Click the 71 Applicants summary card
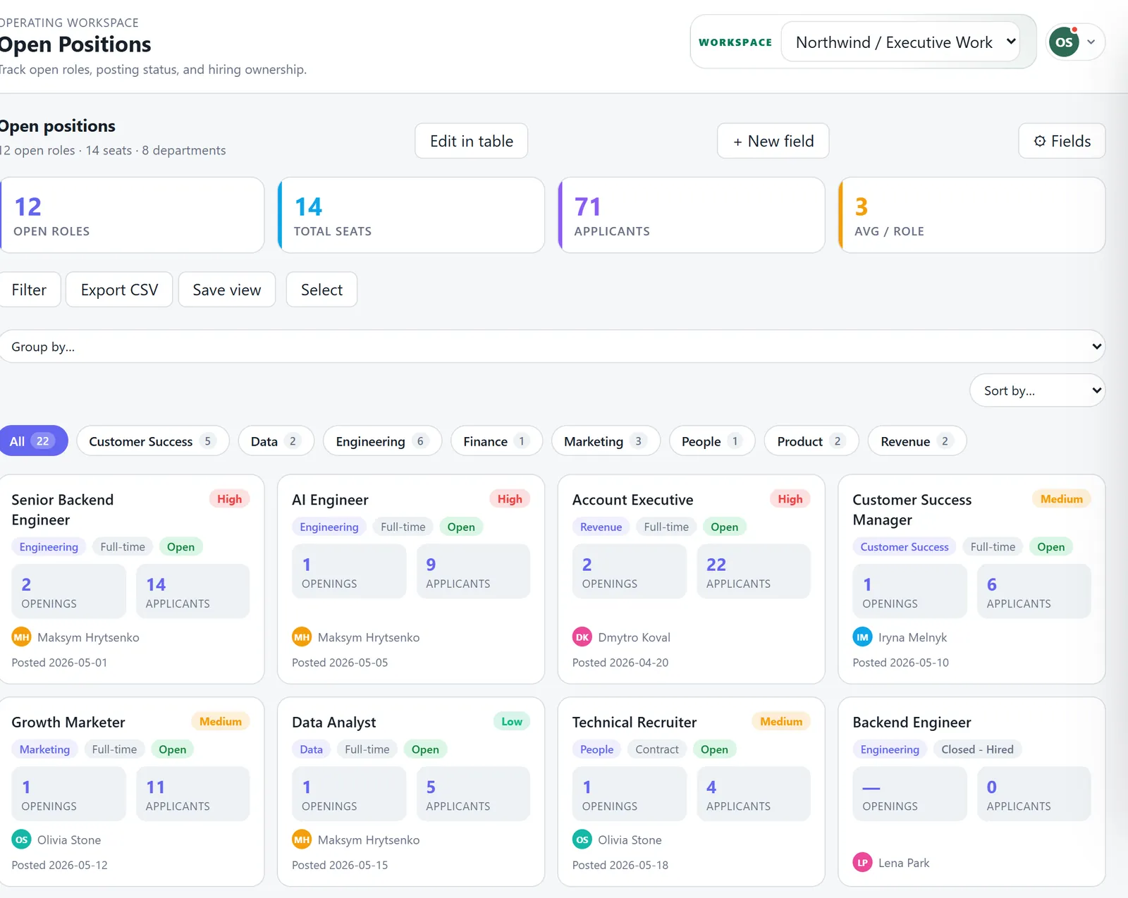Screen dimensions: 1128x898 point(692,215)
